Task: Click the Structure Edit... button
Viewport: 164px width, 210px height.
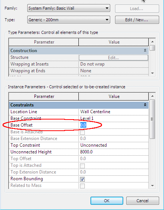Action: click(114, 58)
